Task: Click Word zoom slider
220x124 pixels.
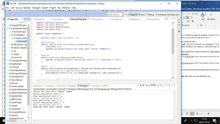Action: pos(208,113)
